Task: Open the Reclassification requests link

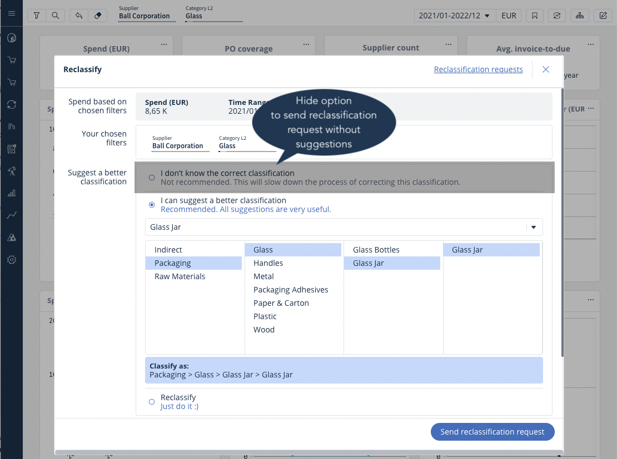Action: (x=478, y=69)
